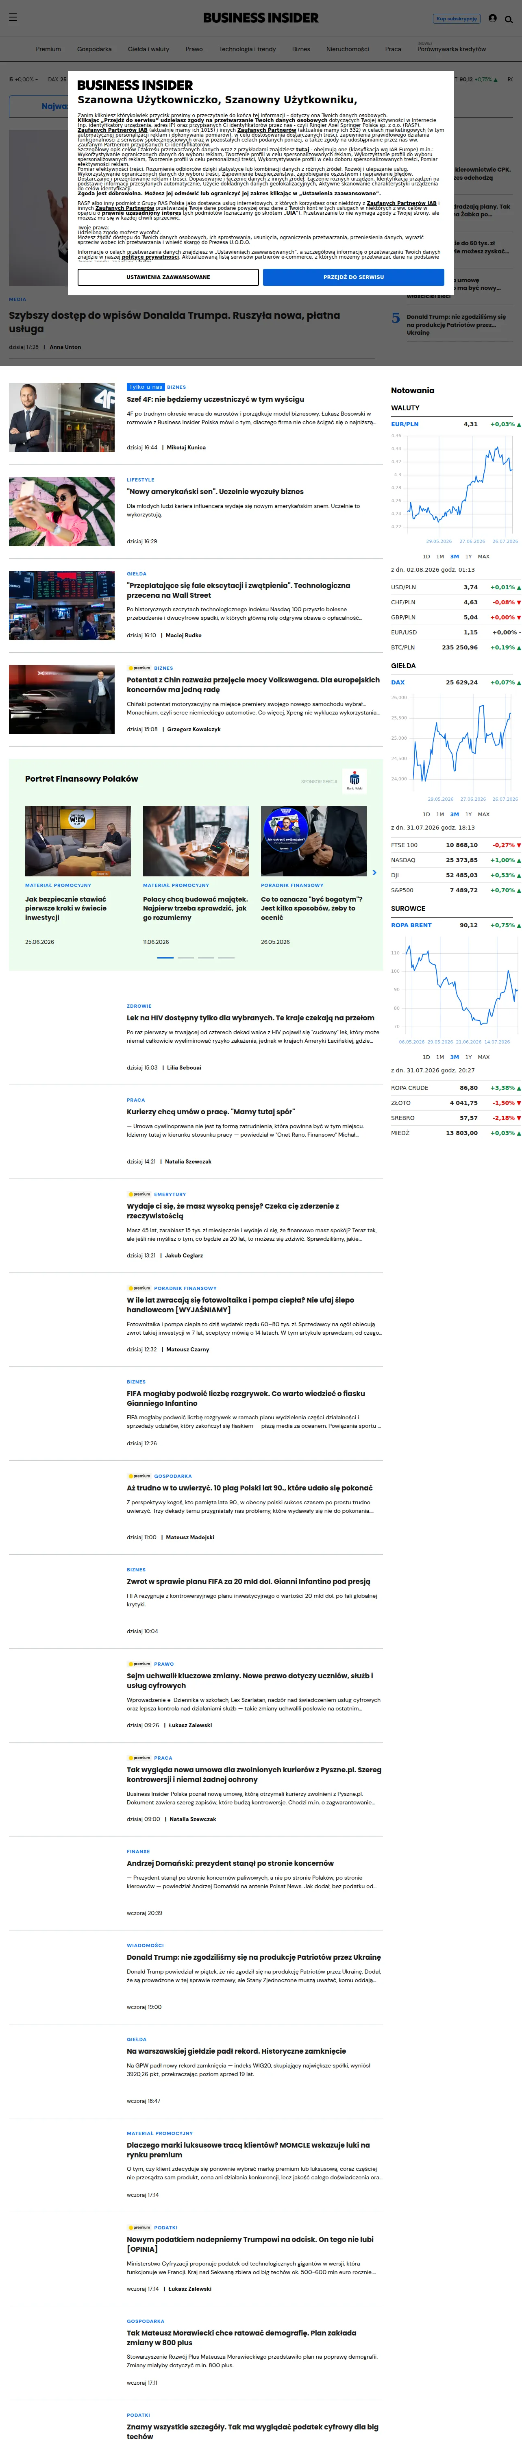Open author link Natalia Szewczak under Kurierzy article
Image resolution: width=522 pixels, height=2440 pixels.
[189, 1161]
